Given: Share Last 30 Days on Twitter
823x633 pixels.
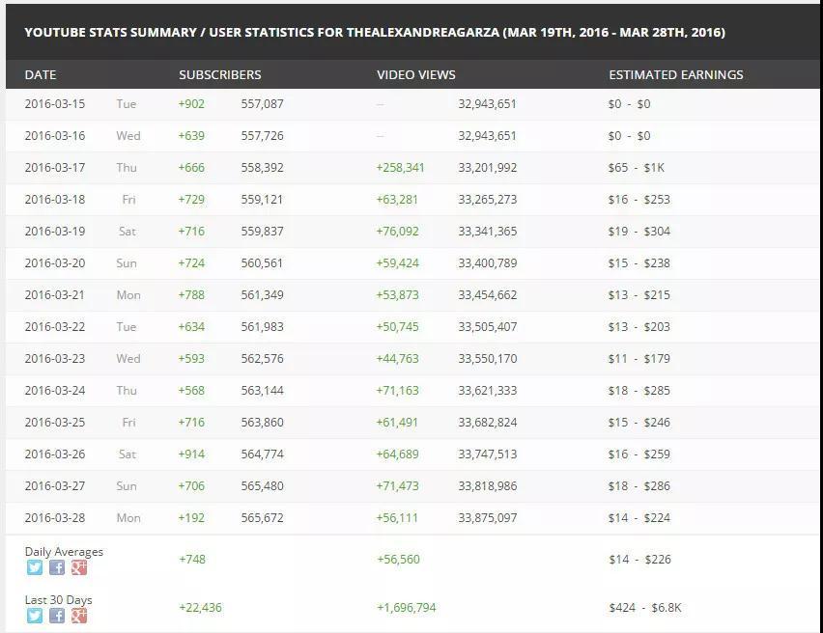Looking at the screenshot, I should 35,616.
